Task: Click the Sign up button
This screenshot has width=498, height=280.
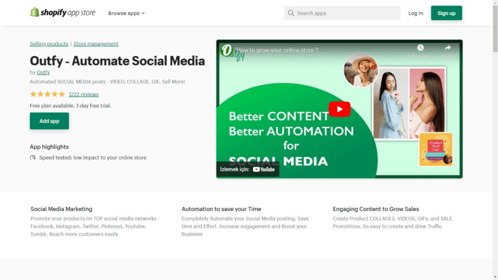Action: 446,13
